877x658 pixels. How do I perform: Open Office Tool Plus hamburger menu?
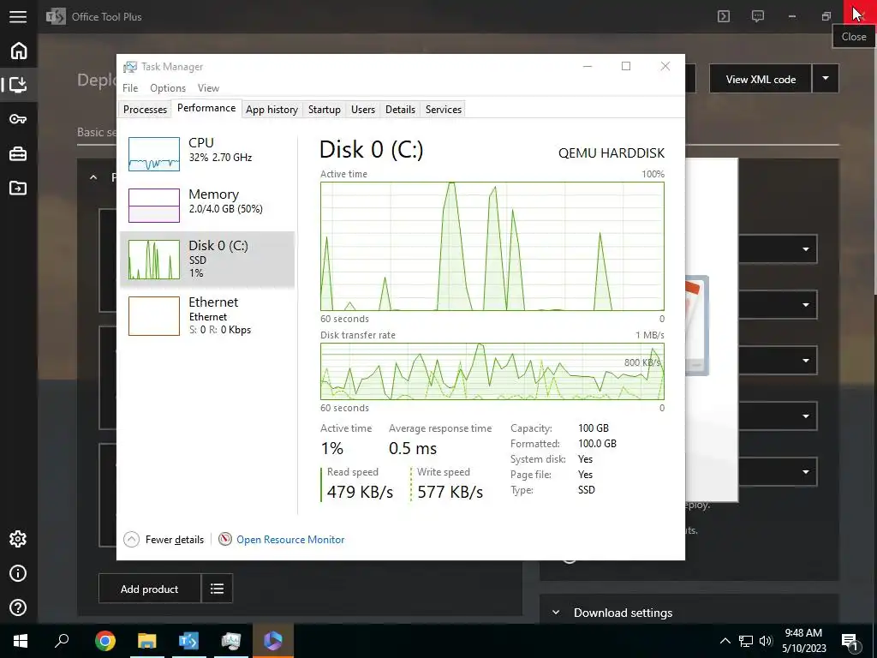pyautogui.click(x=18, y=16)
